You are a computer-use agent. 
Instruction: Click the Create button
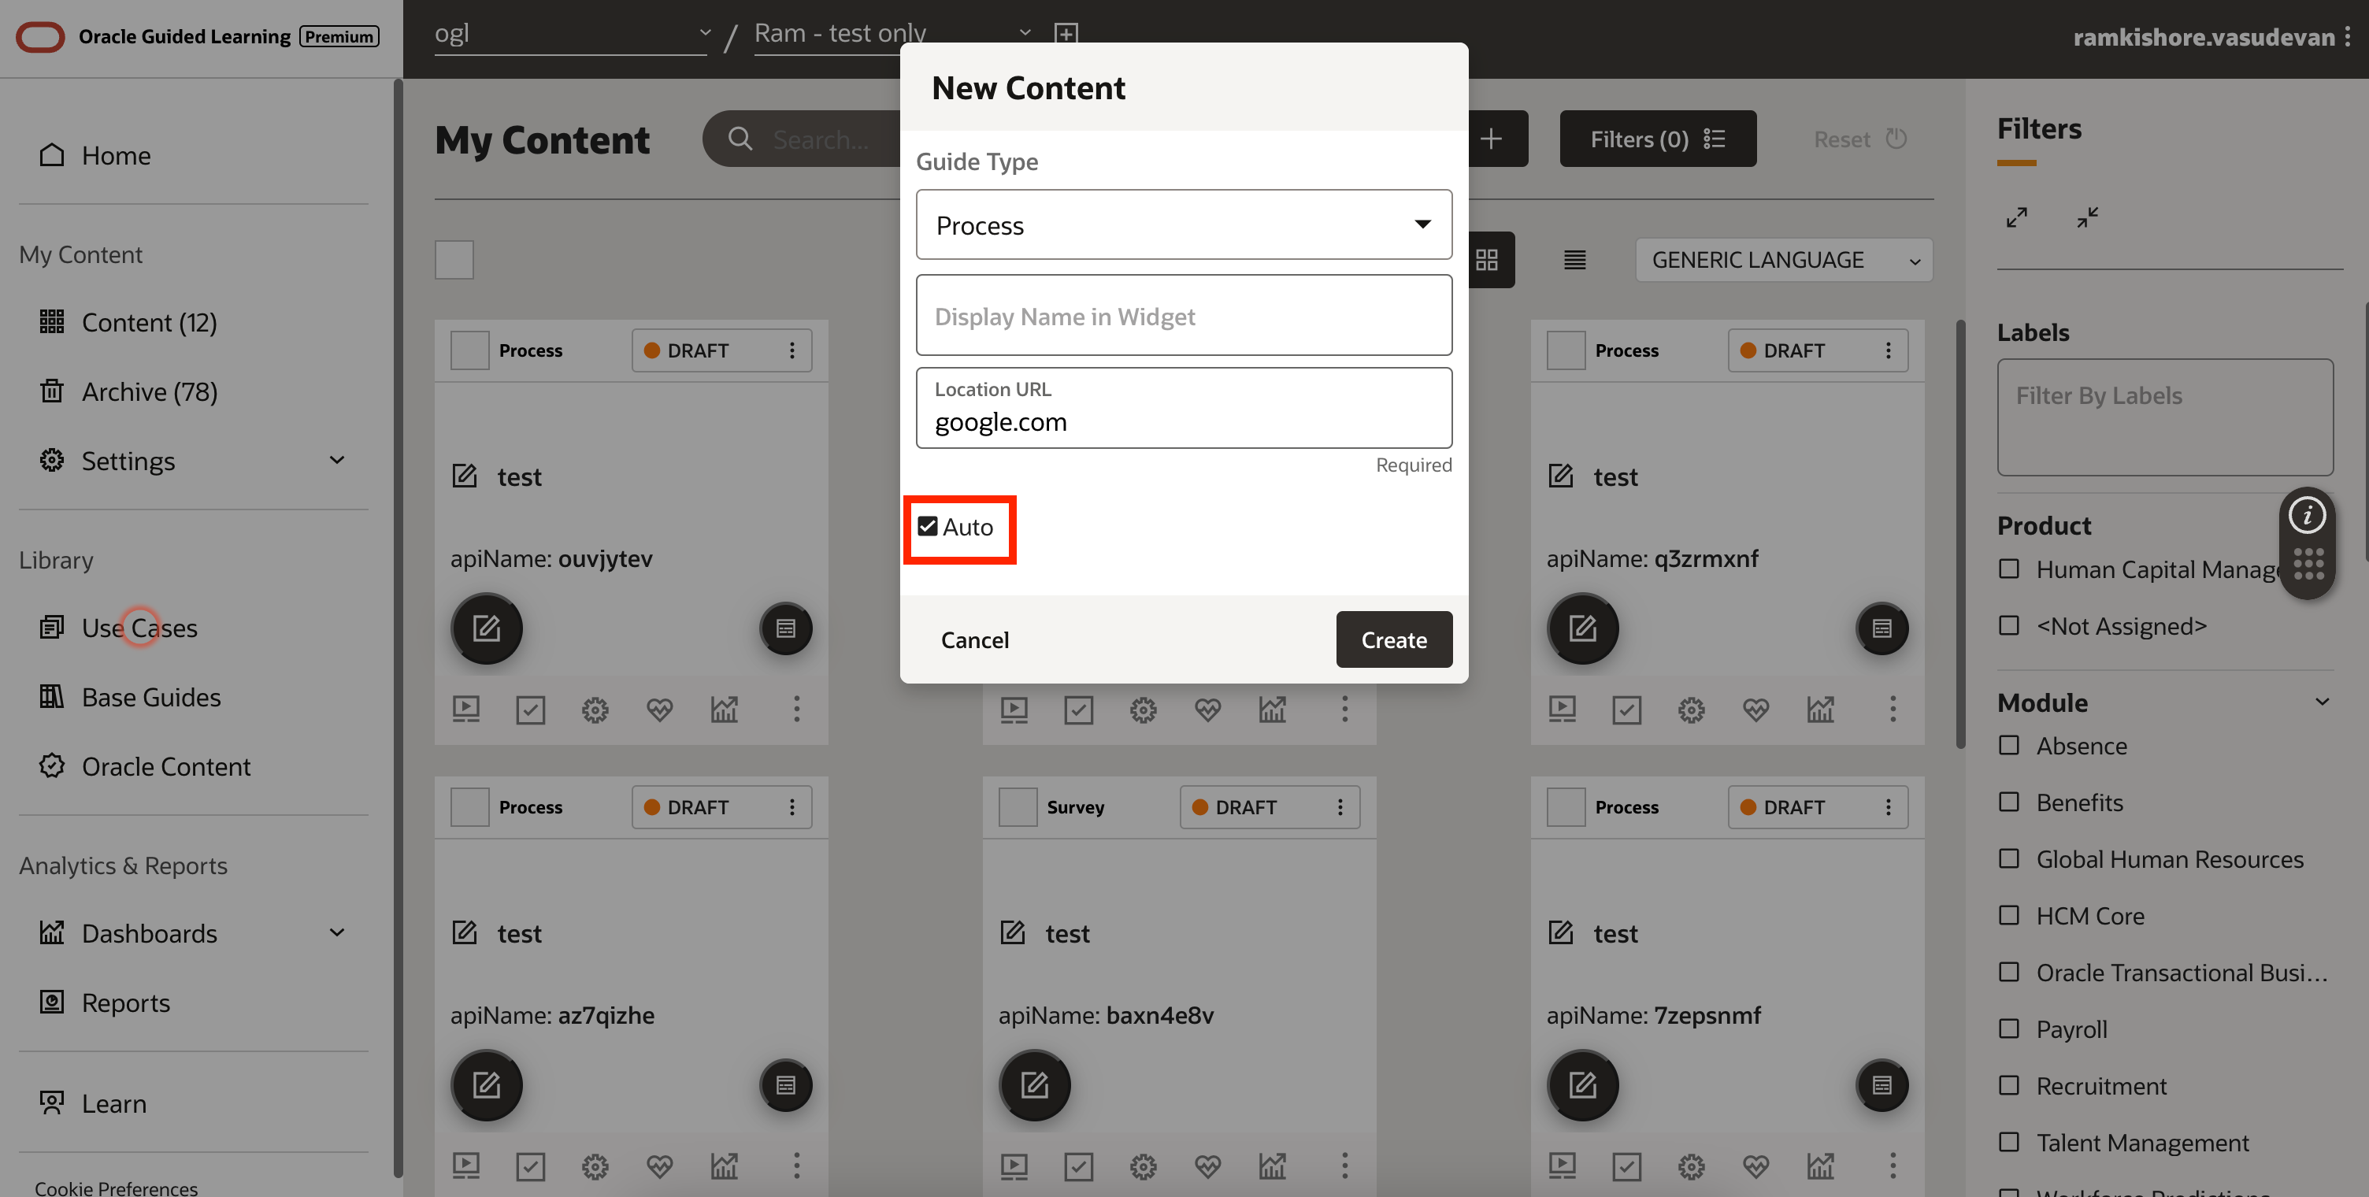pos(1393,640)
